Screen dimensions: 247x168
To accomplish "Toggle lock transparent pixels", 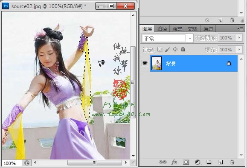I will pos(160,49).
